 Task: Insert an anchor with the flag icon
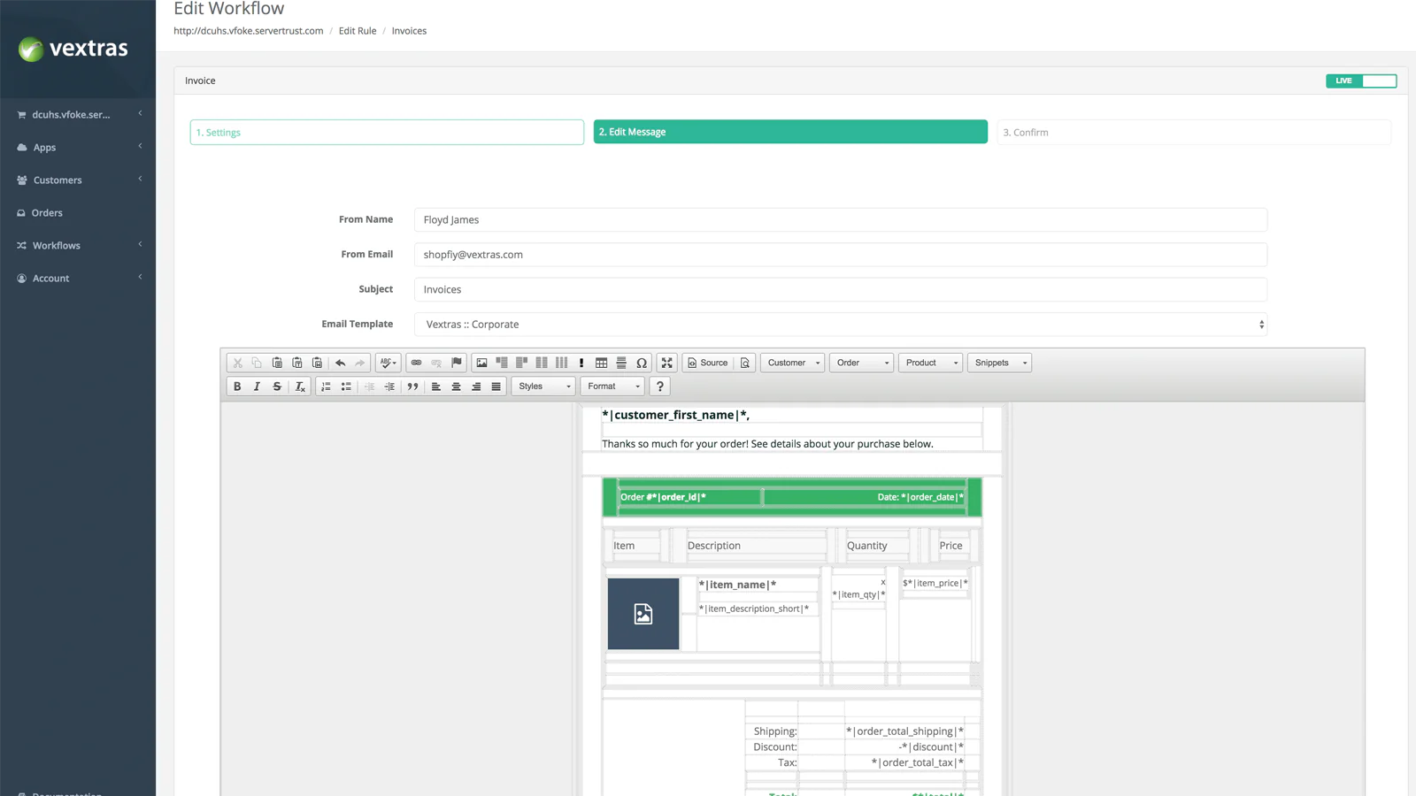(457, 363)
